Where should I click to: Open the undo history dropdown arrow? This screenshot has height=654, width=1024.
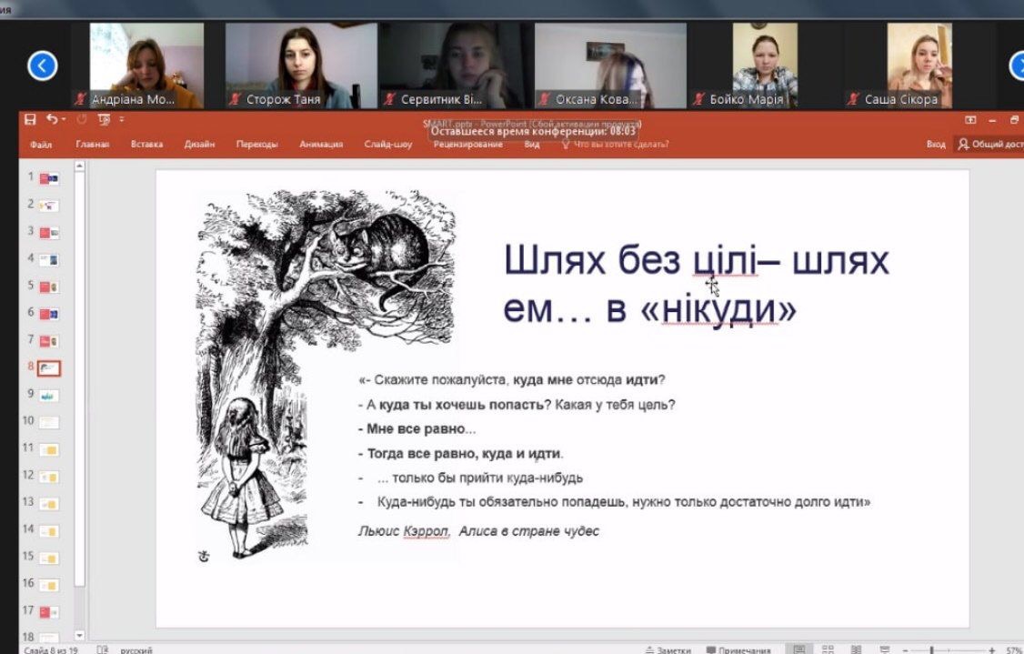pyautogui.click(x=64, y=119)
